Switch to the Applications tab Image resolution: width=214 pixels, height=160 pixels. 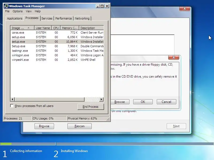[x=15, y=18]
